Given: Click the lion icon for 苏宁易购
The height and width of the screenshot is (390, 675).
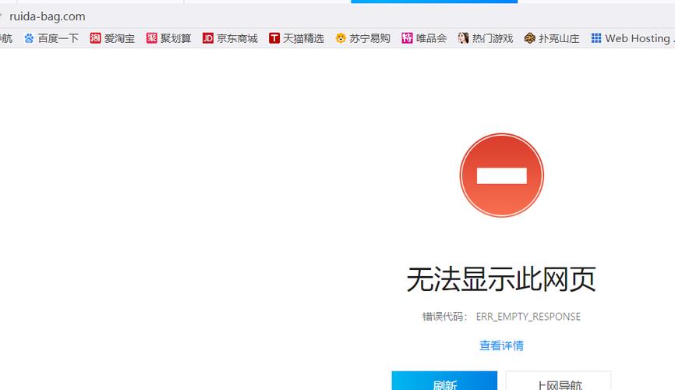Looking at the screenshot, I should click(x=341, y=38).
